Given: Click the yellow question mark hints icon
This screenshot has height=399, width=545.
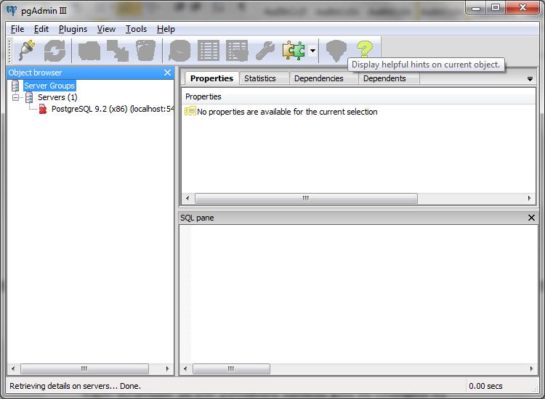Looking at the screenshot, I should [x=364, y=49].
